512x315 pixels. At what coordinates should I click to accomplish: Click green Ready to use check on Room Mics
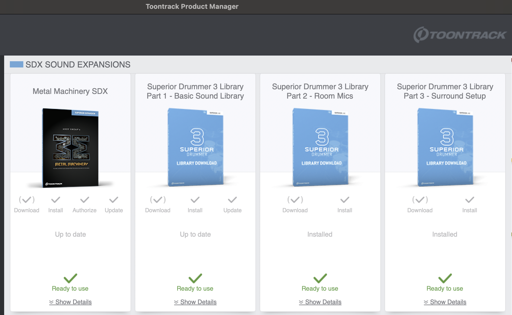(x=320, y=278)
